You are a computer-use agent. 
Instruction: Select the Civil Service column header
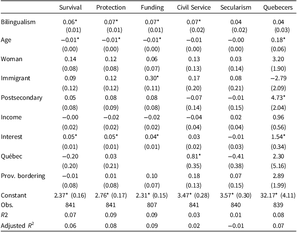[193, 7]
